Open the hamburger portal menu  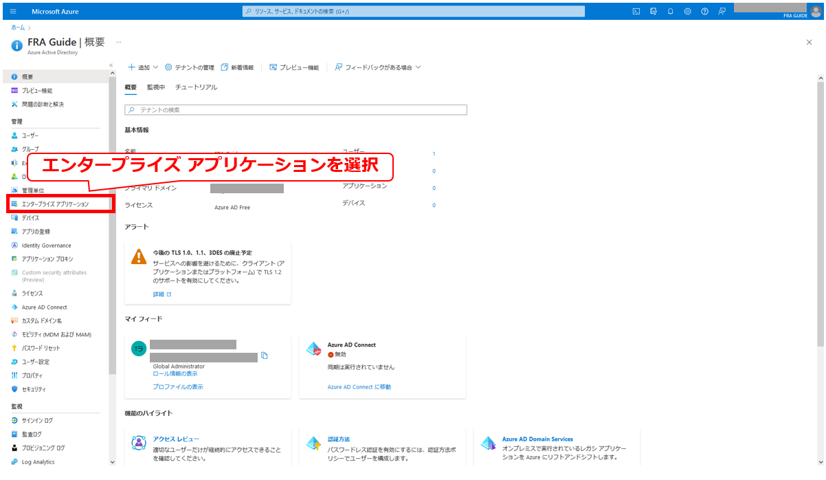(x=12, y=12)
